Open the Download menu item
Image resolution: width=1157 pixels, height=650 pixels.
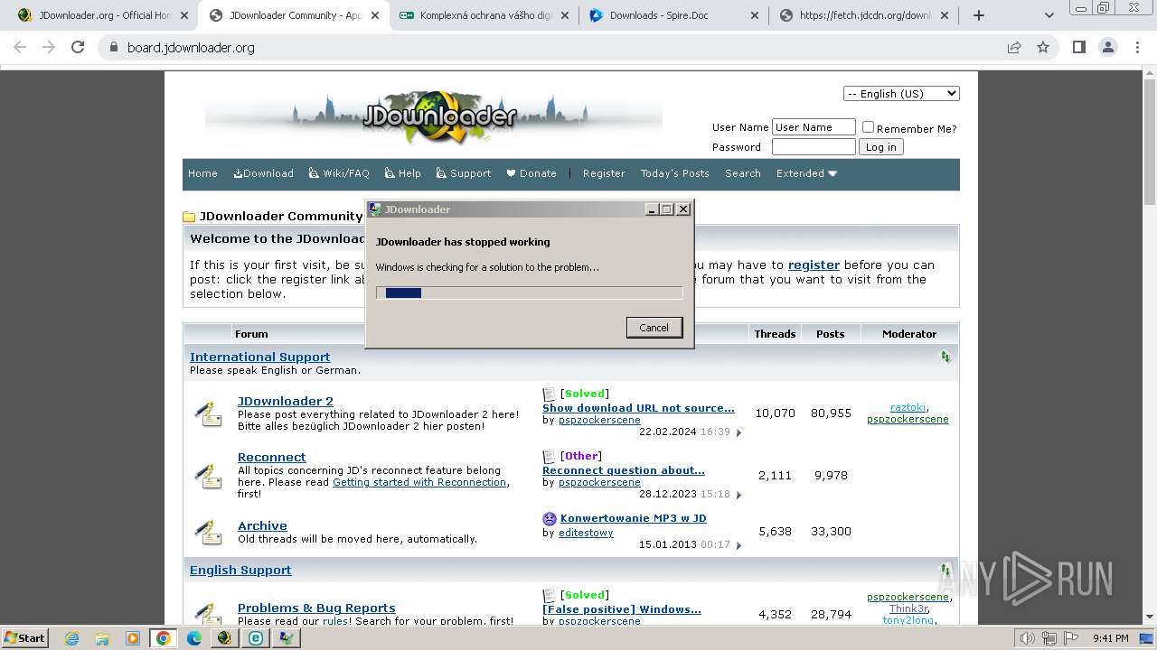point(263,173)
